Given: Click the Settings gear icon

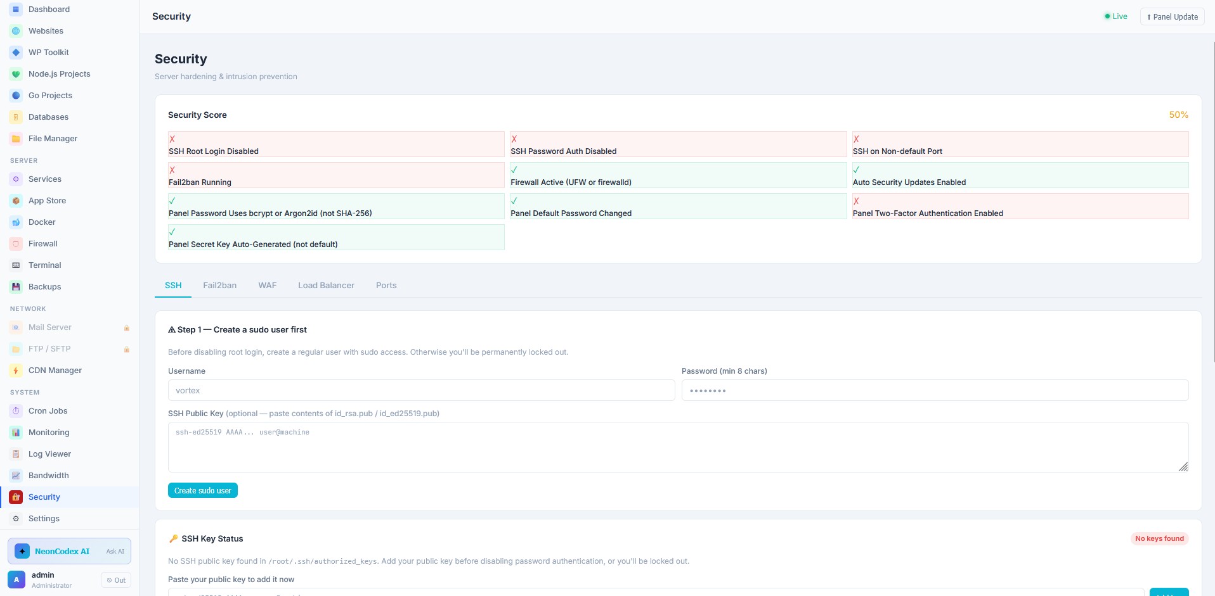Looking at the screenshot, I should point(16,519).
